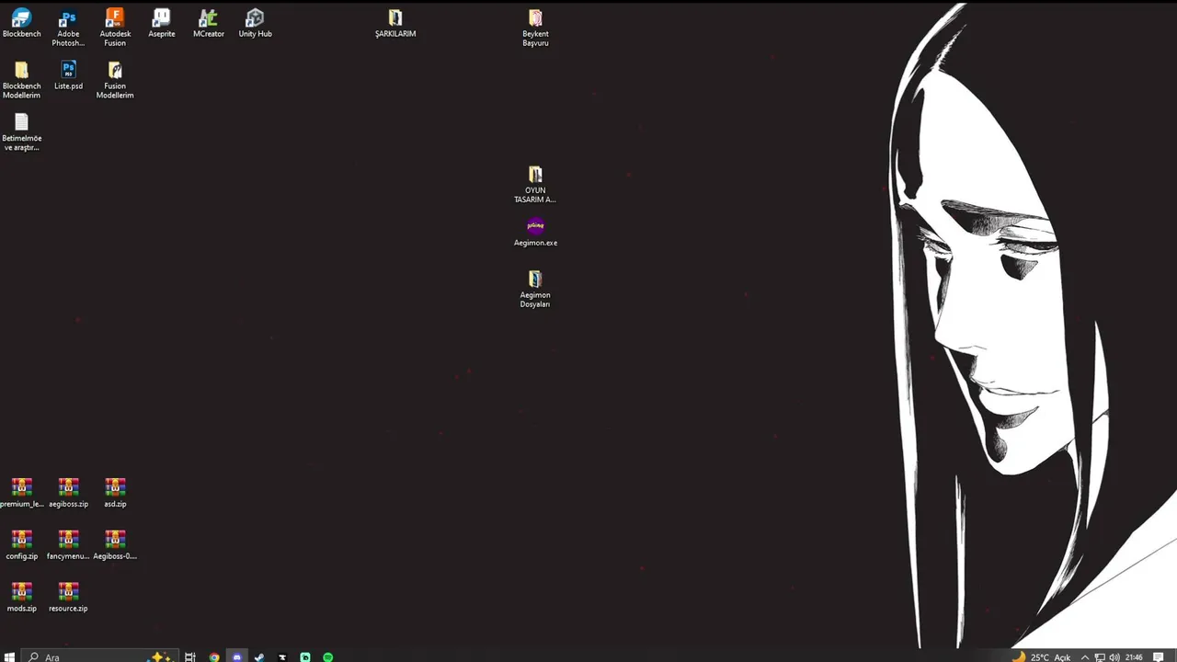Select the config.zip archive

[21, 546]
